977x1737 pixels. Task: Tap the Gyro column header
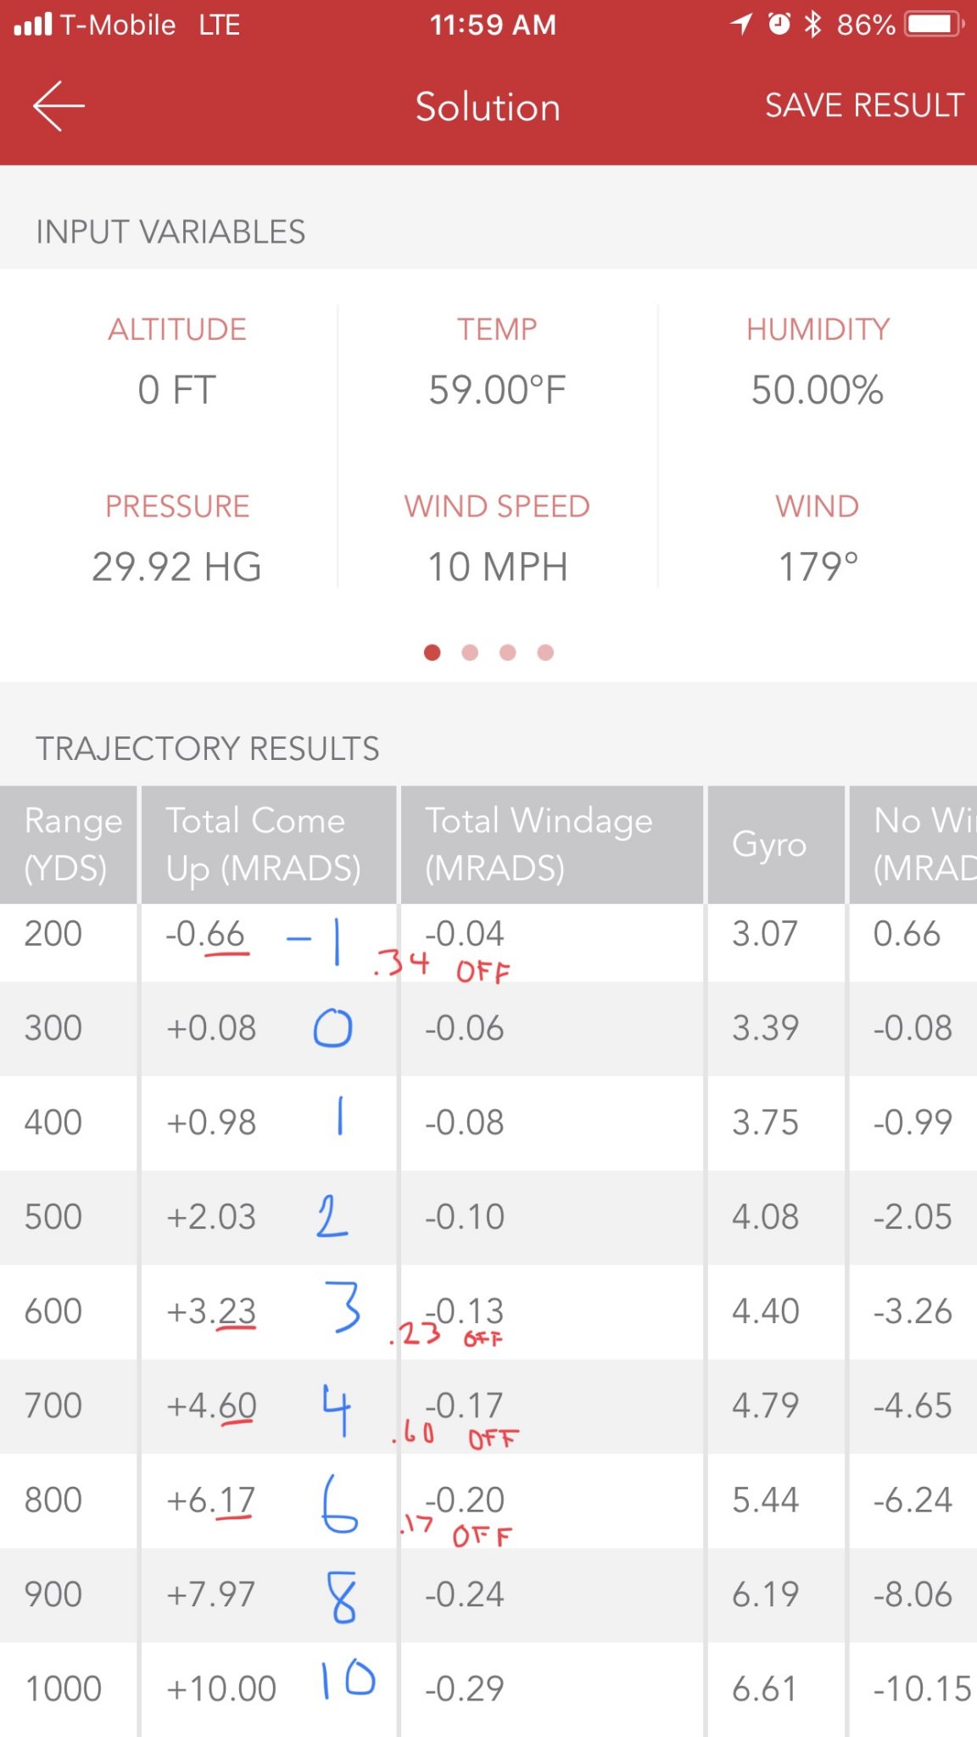point(770,844)
